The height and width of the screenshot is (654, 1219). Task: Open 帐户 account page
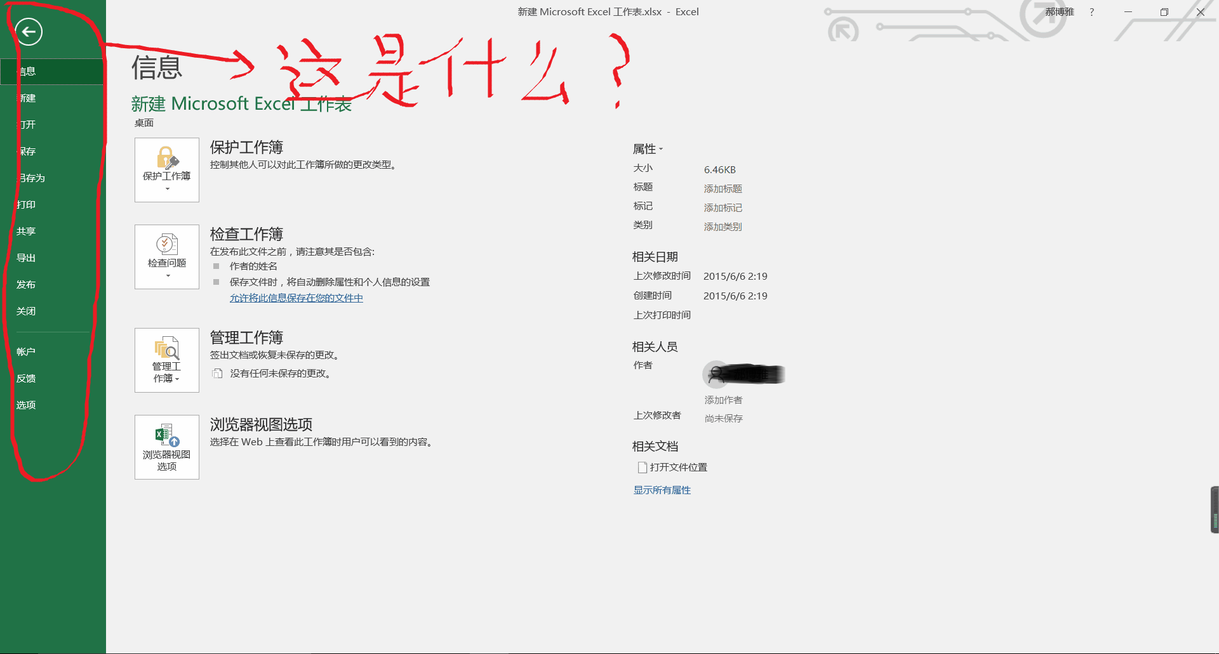(51, 351)
